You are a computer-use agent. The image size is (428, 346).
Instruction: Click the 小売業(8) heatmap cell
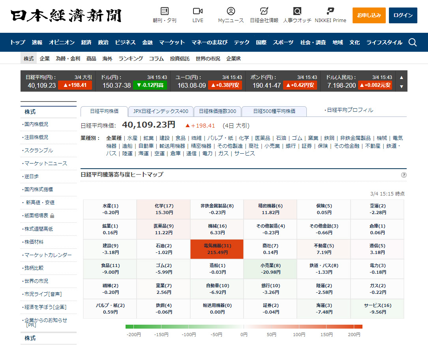pos(270,269)
